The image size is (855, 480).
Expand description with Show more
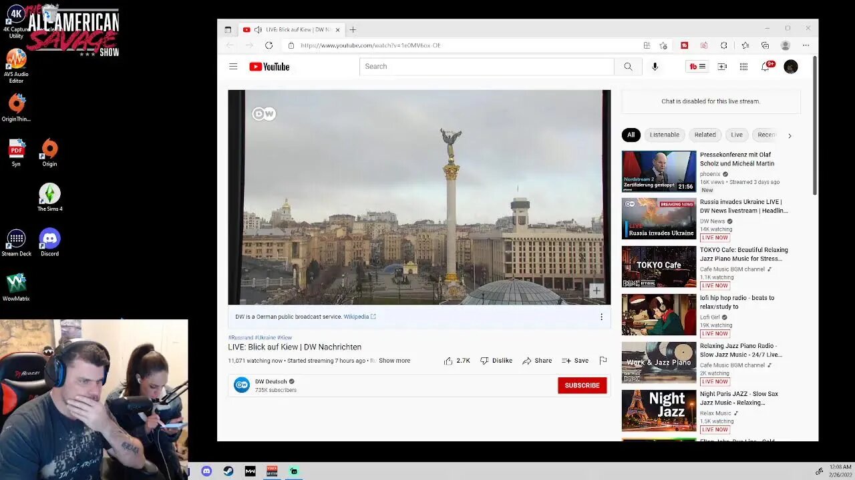point(394,361)
